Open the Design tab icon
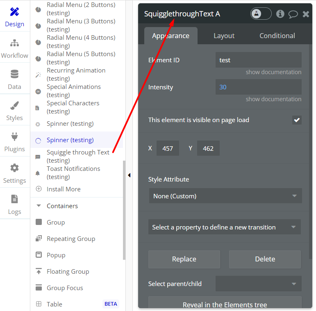 pyautogui.click(x=14, y=12)
